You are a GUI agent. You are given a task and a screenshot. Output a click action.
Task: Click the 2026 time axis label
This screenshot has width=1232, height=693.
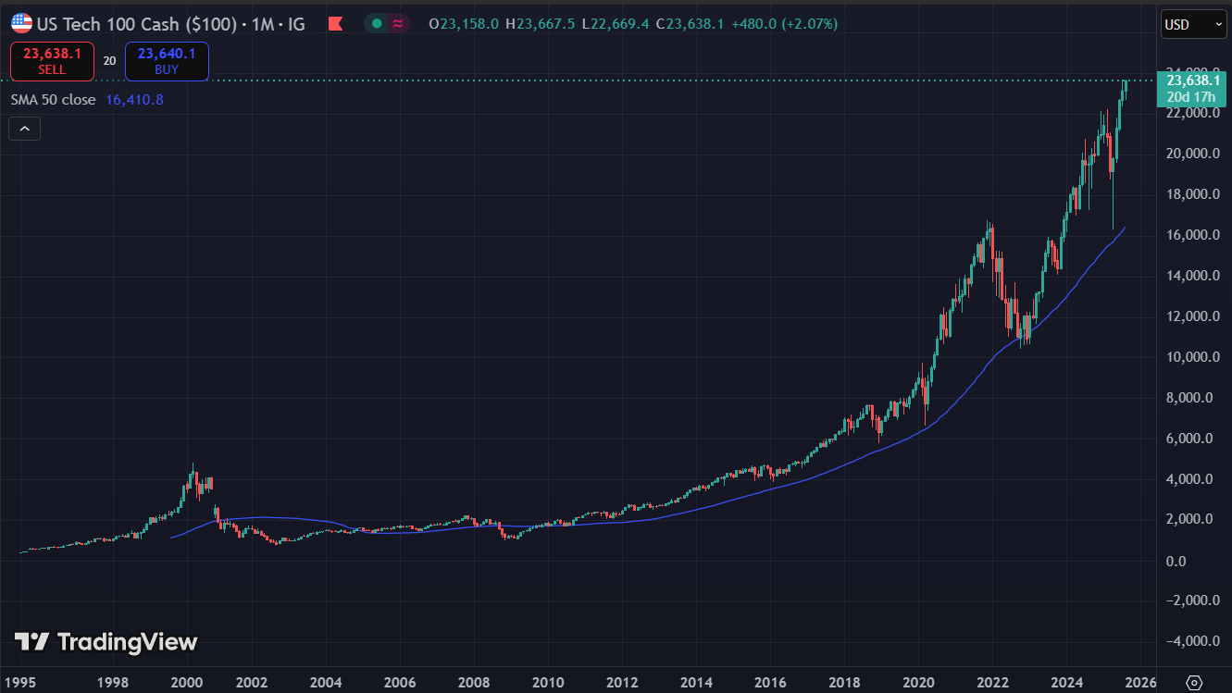click(x=1140, y=682)
